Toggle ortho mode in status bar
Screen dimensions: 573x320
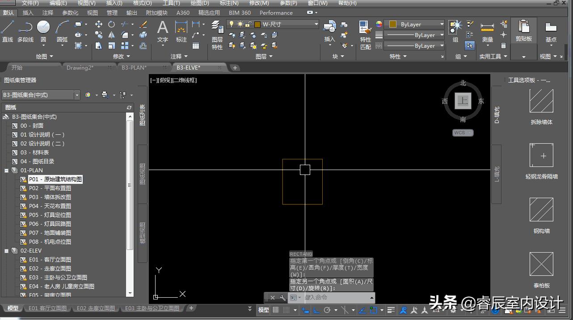[x=316, y=310]
